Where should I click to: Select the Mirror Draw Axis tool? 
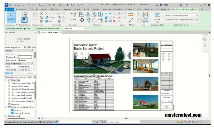(x=100, y=14)
